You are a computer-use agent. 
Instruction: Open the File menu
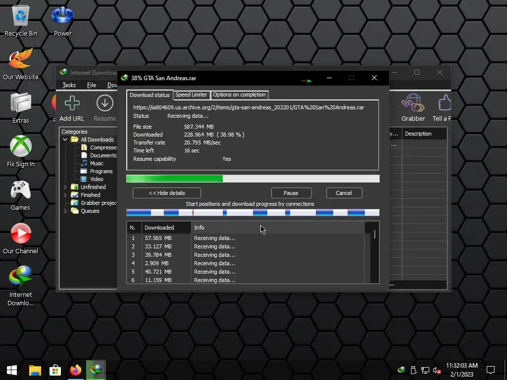(92, 85)
